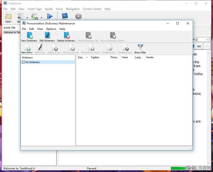Select the My Dictionary row
The image size is (213, 172).
[48, 62]
